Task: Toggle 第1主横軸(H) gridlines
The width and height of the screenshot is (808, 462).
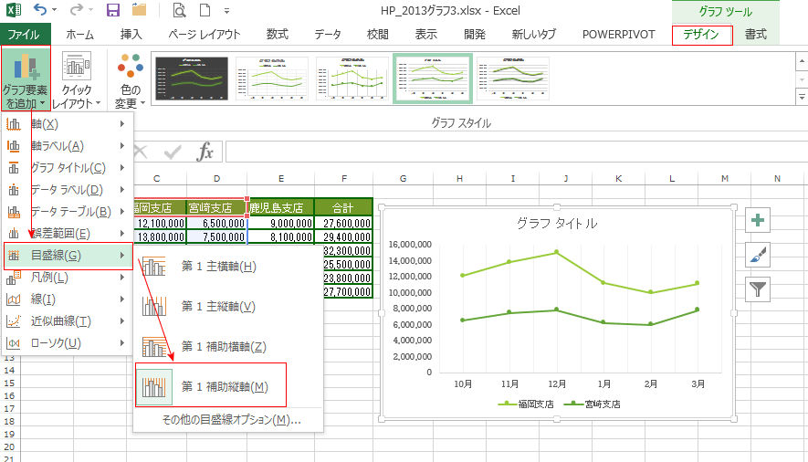Action: [227, 267]
